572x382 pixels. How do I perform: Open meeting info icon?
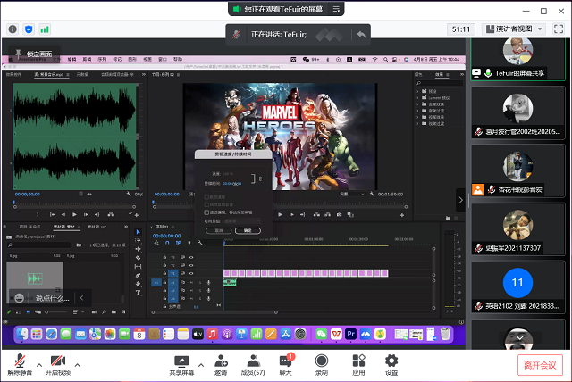coord(13,29)
